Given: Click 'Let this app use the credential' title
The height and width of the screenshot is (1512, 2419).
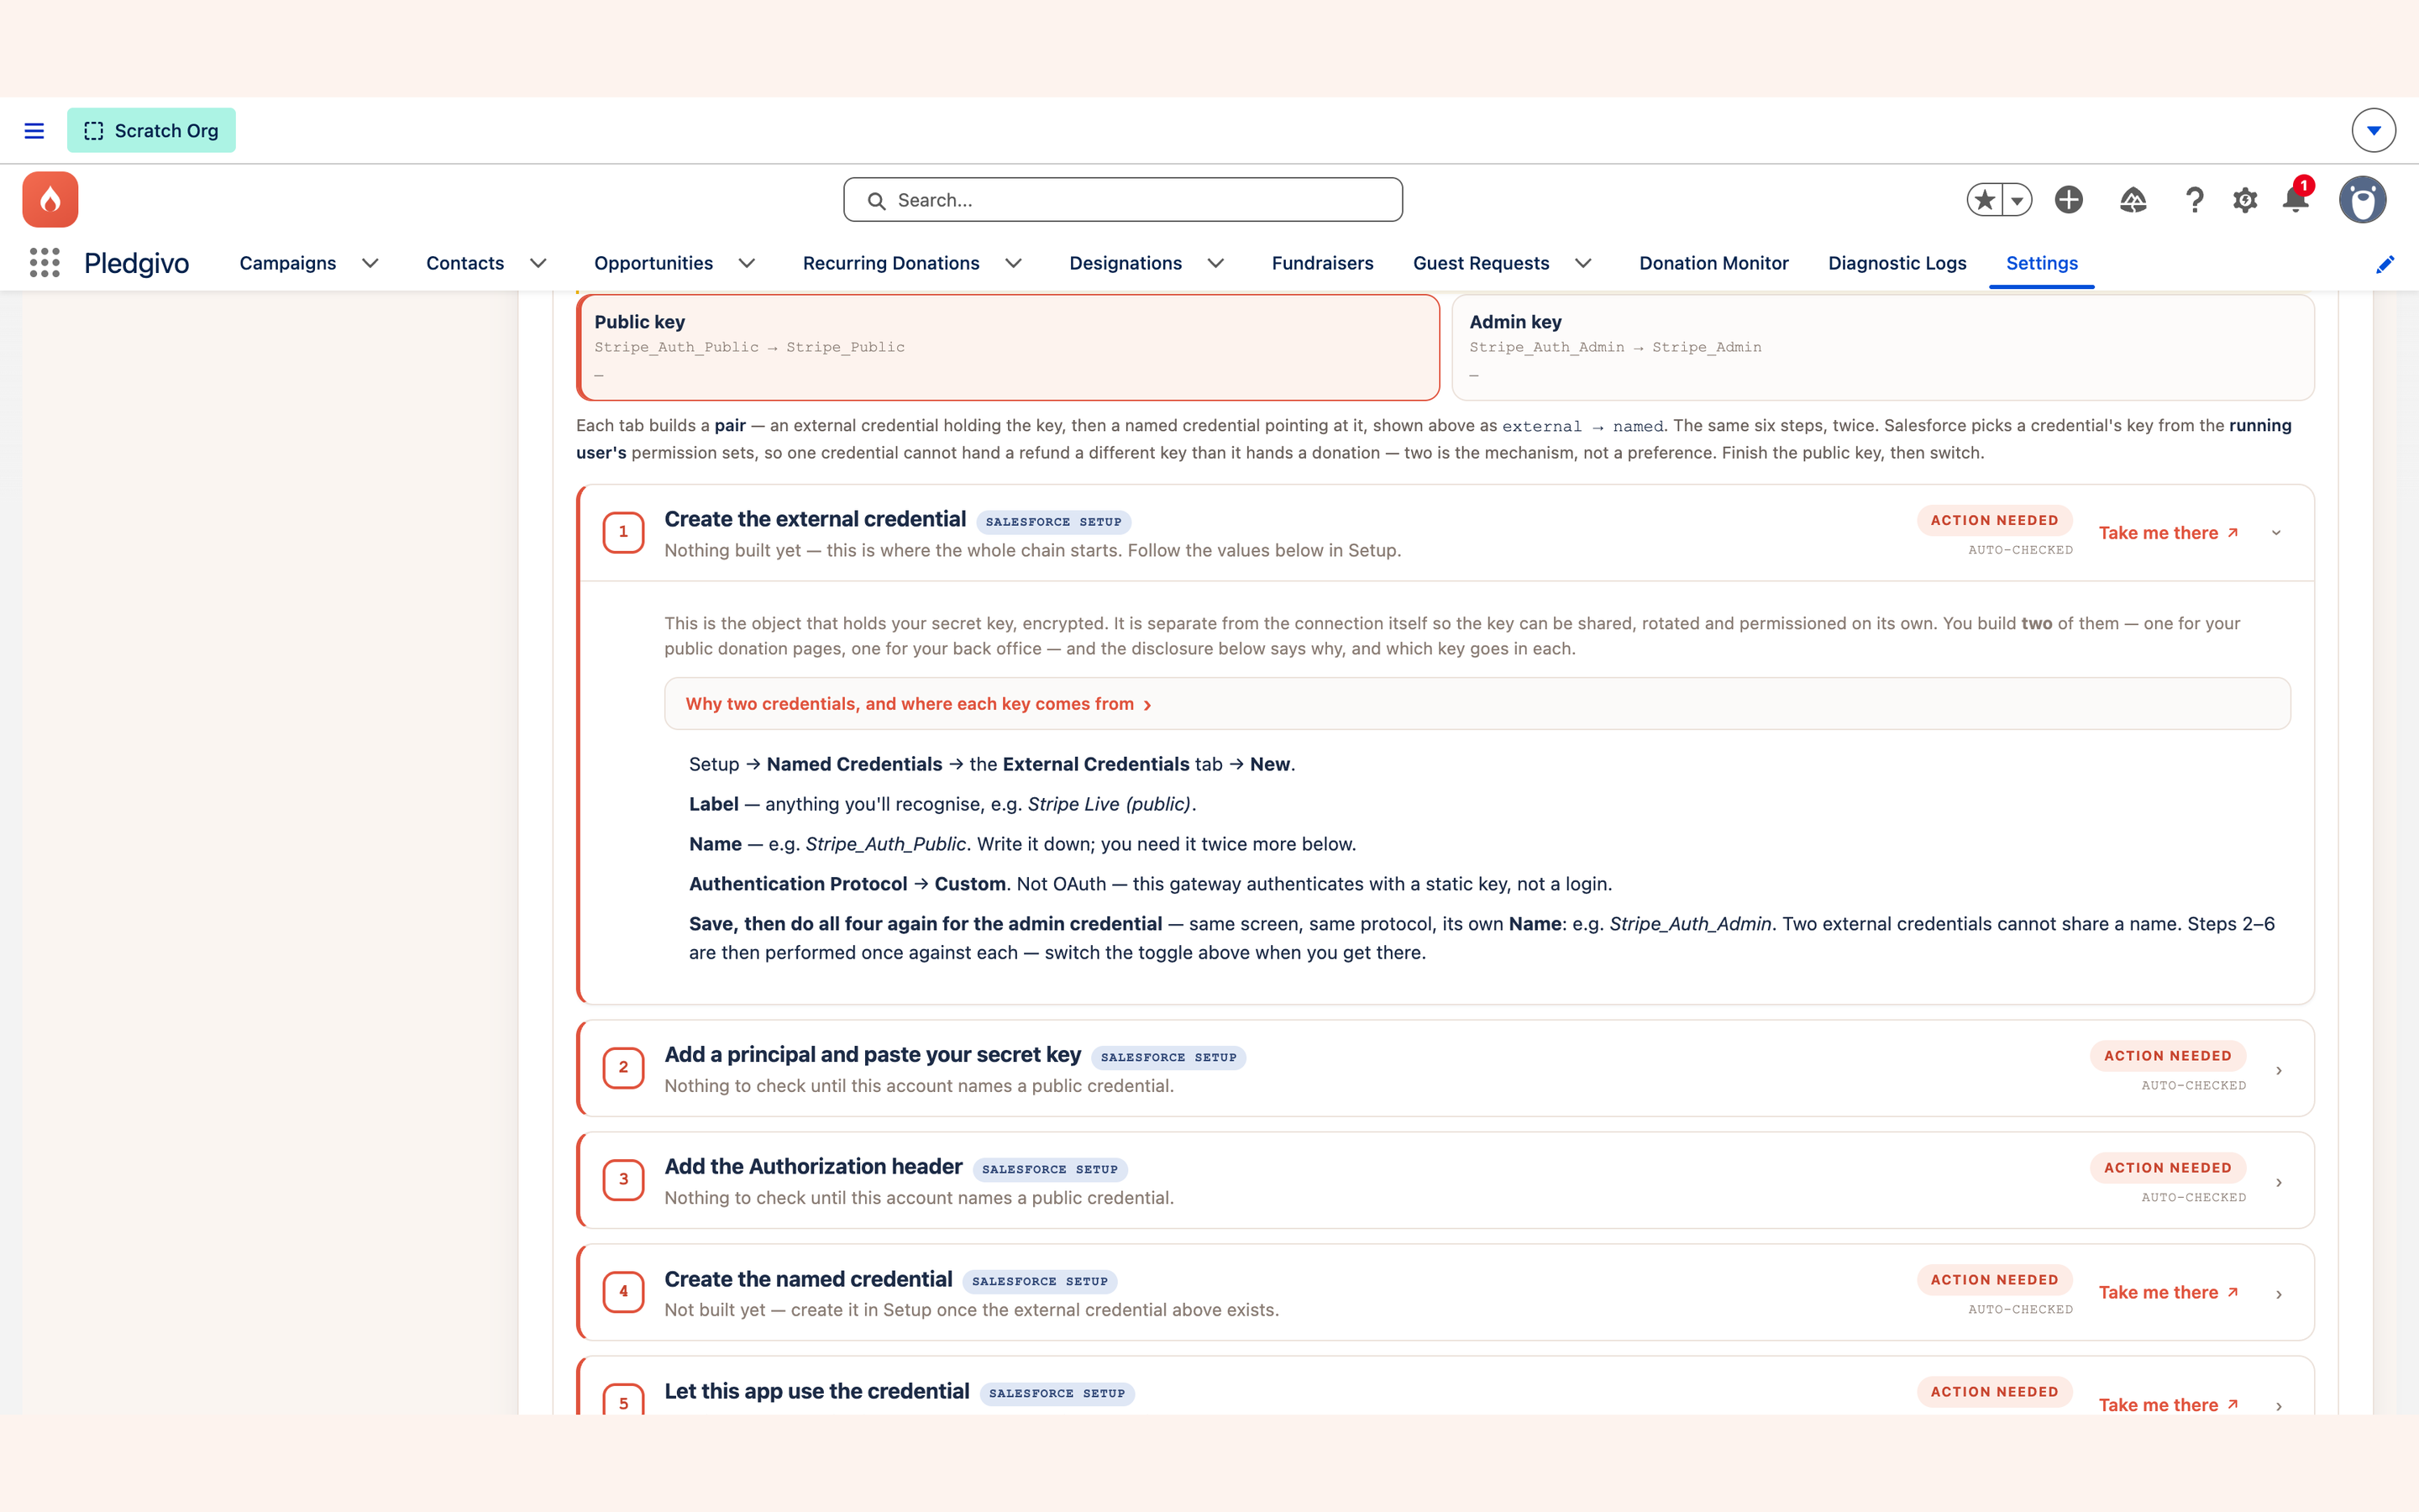Looking at the screenshot, I should (816, 1391).
